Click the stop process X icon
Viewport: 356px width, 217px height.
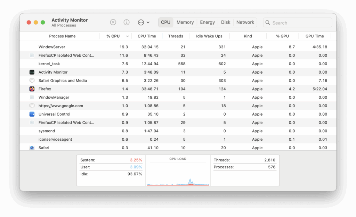(113, 22)
